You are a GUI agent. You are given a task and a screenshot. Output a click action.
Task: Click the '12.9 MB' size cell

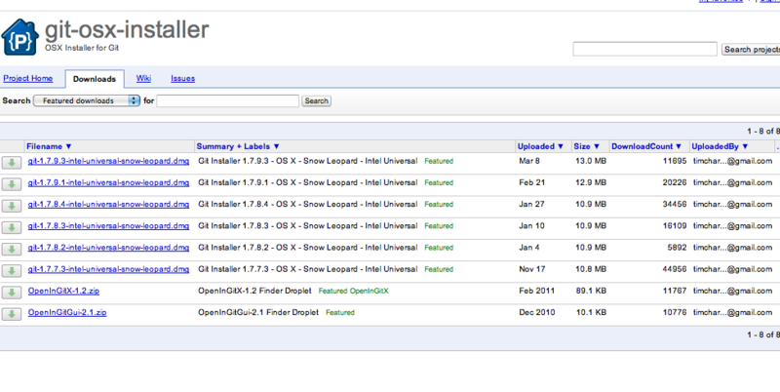[x=591, y=182]
